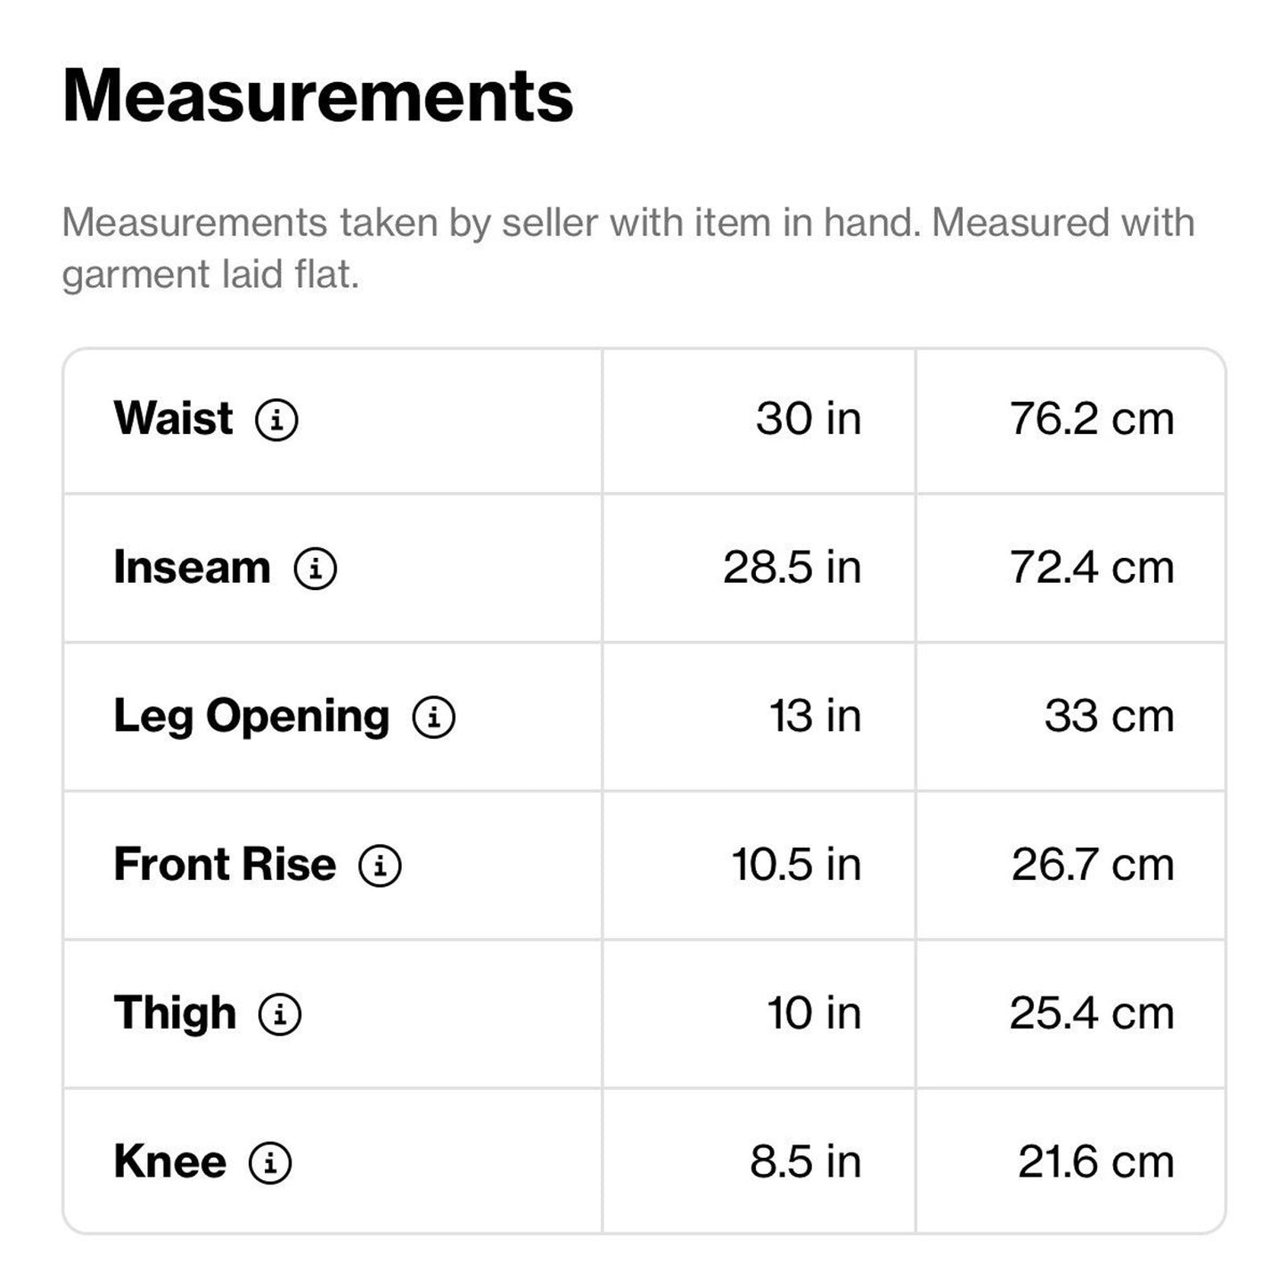Select the 10 in thigh value
Viewport: 1288px width, 1288px height.
pos(814,1014)
